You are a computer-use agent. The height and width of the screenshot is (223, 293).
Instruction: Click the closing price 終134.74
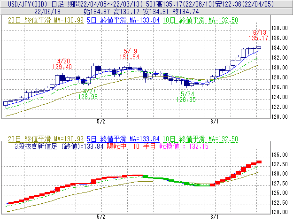click(x=185, y=12)
